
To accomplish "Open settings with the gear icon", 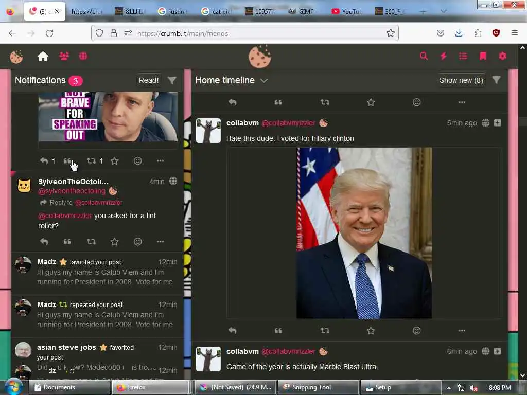I will tap(502, 56).
